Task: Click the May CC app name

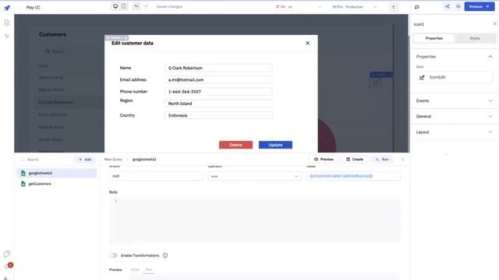Action: tap(33, 7)
